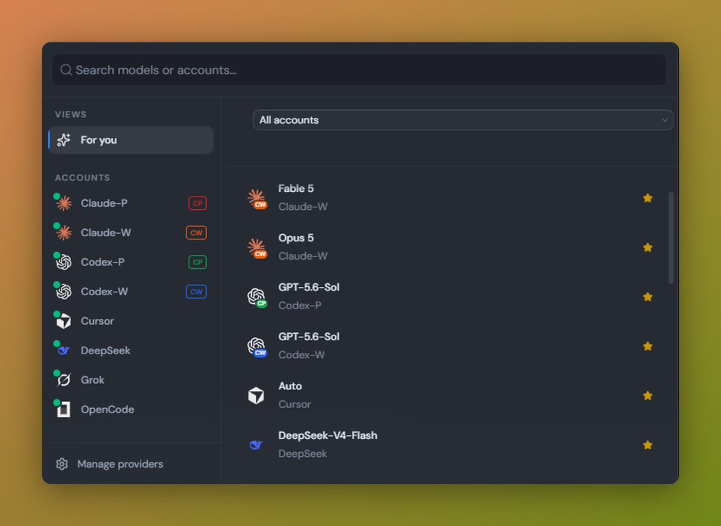Click the Claude icon on Opus 5 row
The image size is (721, 526).
click(x=257, y=248)
